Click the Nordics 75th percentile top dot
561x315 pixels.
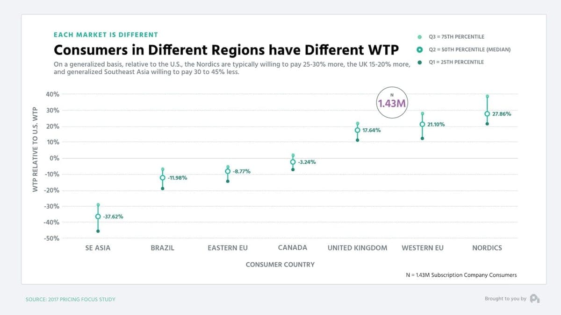point(487,97)
